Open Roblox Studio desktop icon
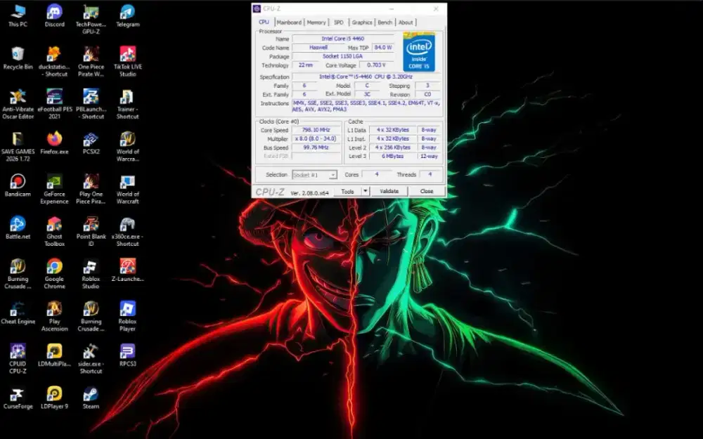Screen dimensions: 703x439 pos(91,274)
